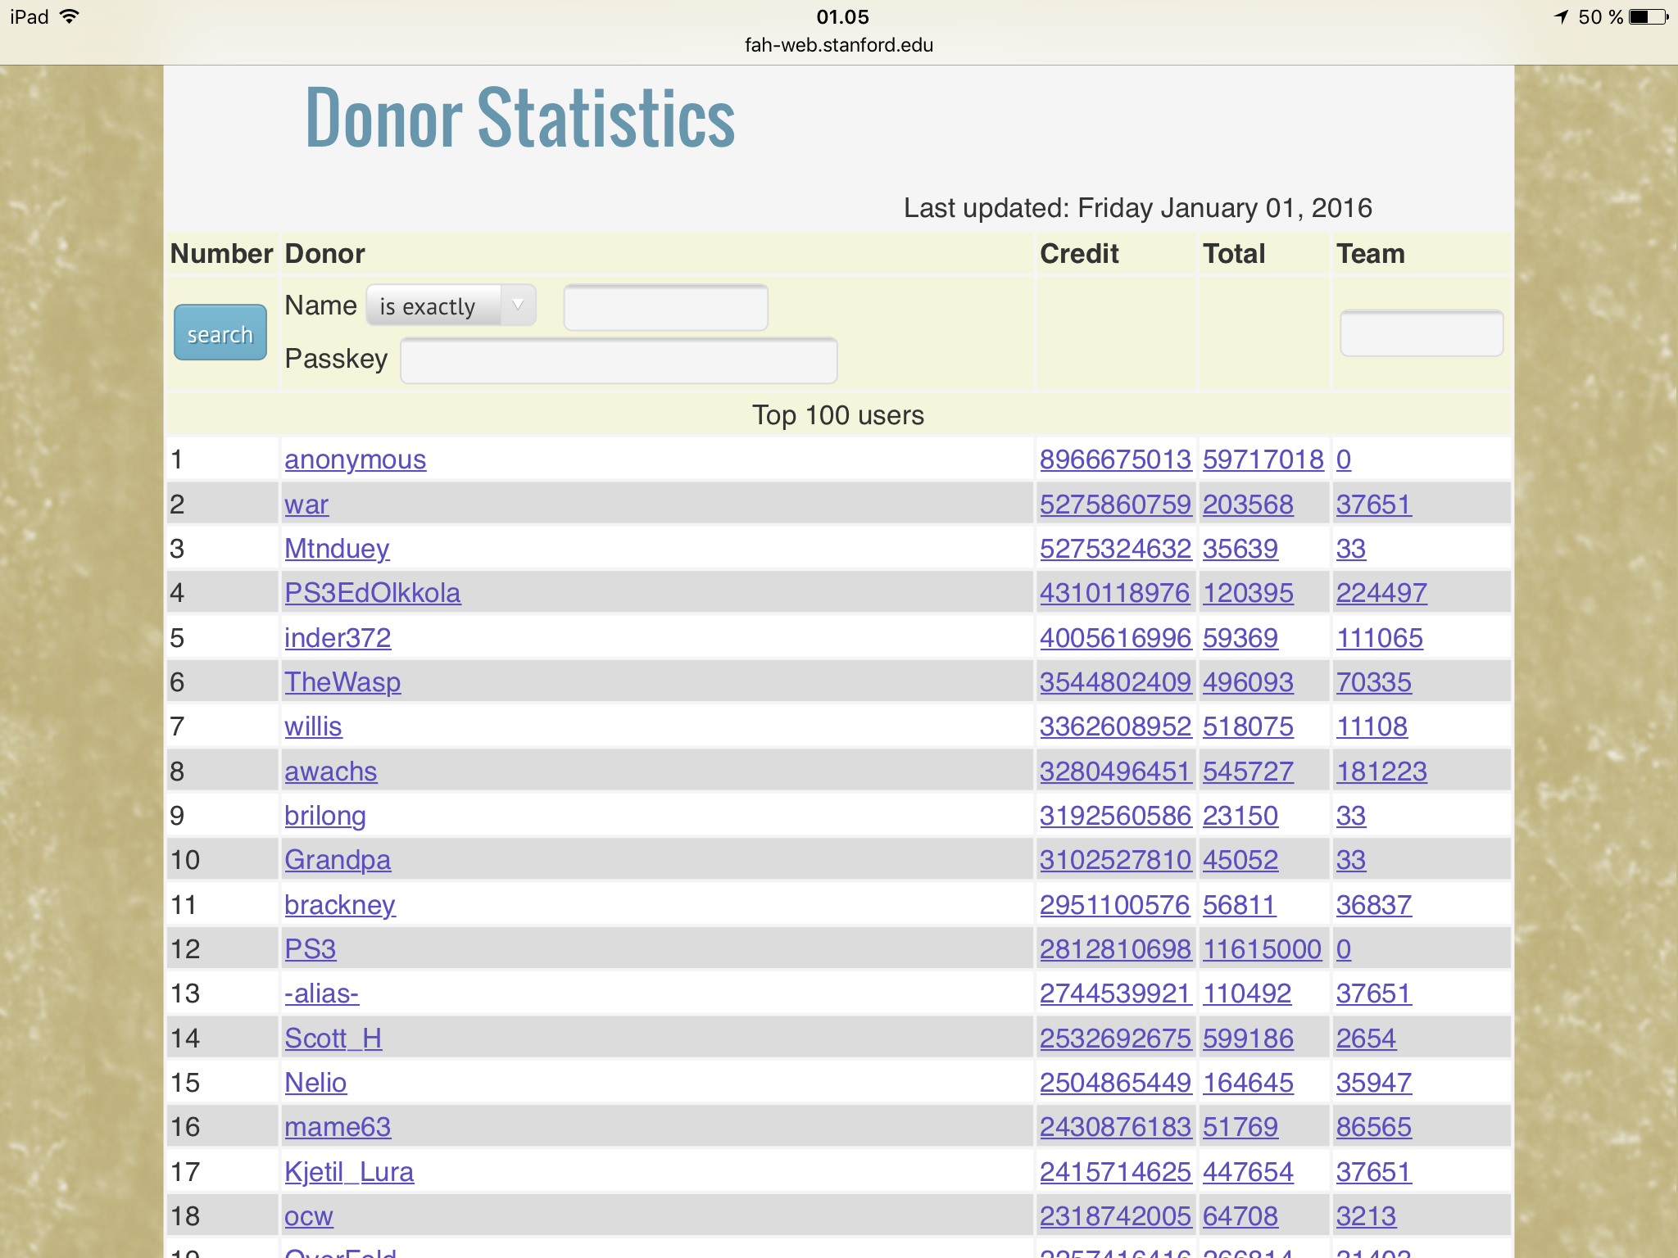The width and height of the screenshot is (1678, 1258).
Task: Click total value 120395
Action: pyautogui.click(x=1248, y=593)
